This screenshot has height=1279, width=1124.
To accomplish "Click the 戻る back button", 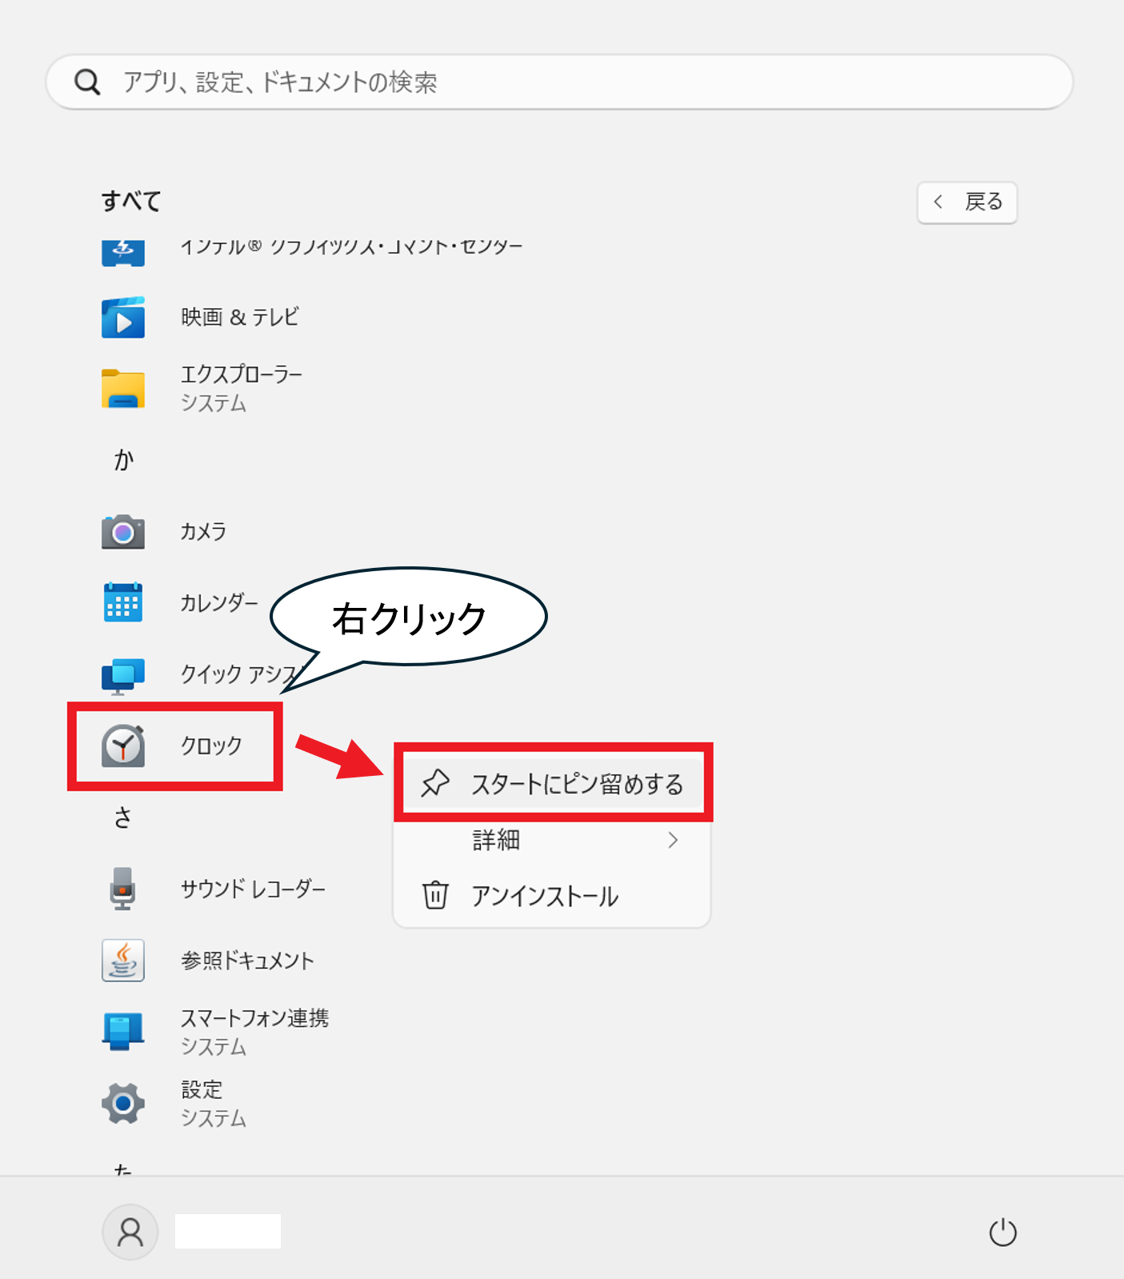I will coord(966,202).
